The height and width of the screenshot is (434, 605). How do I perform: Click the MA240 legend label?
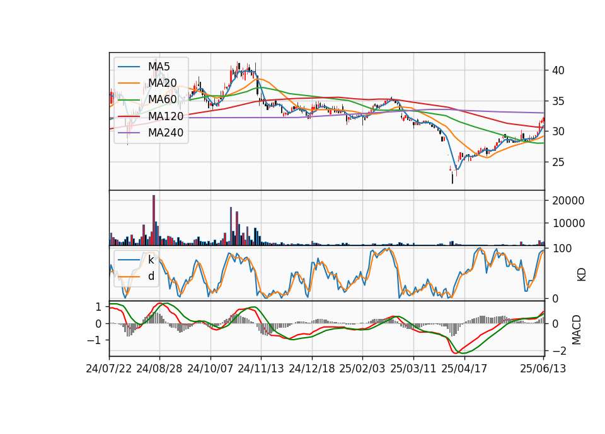(166, 133)
